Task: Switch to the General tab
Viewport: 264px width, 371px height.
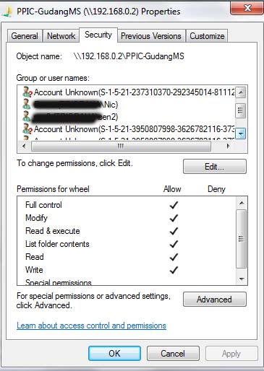Action: click(x=25, y=36)
